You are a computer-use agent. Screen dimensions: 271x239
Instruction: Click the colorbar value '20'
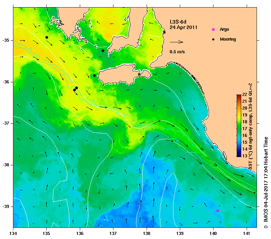coord(245,108)
